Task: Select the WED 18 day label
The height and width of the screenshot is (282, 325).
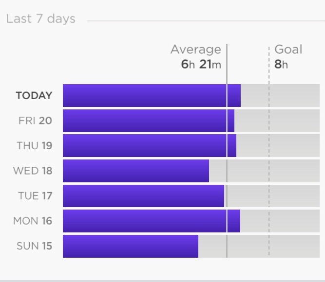Action: tap(33, 171)
